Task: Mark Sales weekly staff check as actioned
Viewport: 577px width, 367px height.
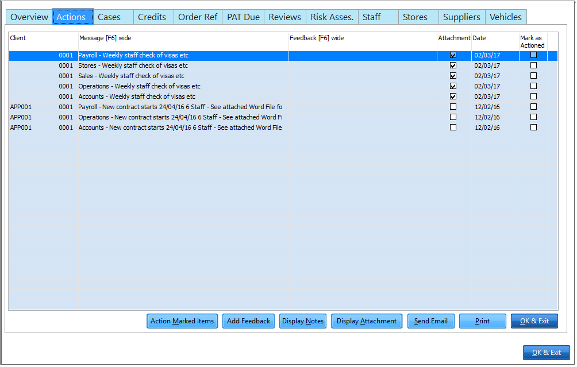Action: click(x=533, y=76)
